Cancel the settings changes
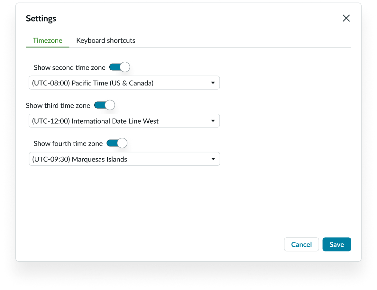Viewport: 377px width, 290px height. [x=301, y=244]
